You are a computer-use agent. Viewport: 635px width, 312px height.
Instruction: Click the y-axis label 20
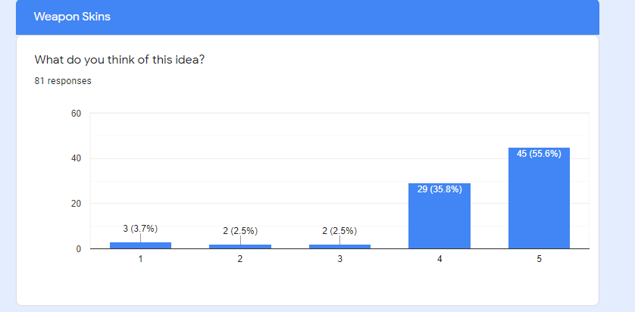(x=77, y=204)
